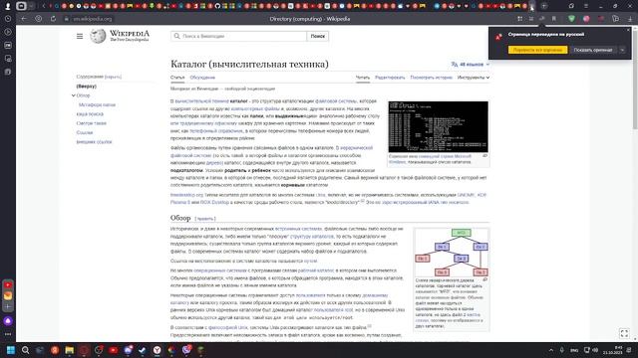Collapse the Обзор section in contents
Image resolution: width=638 pixels, height=358 pixels.
[74, 95]
